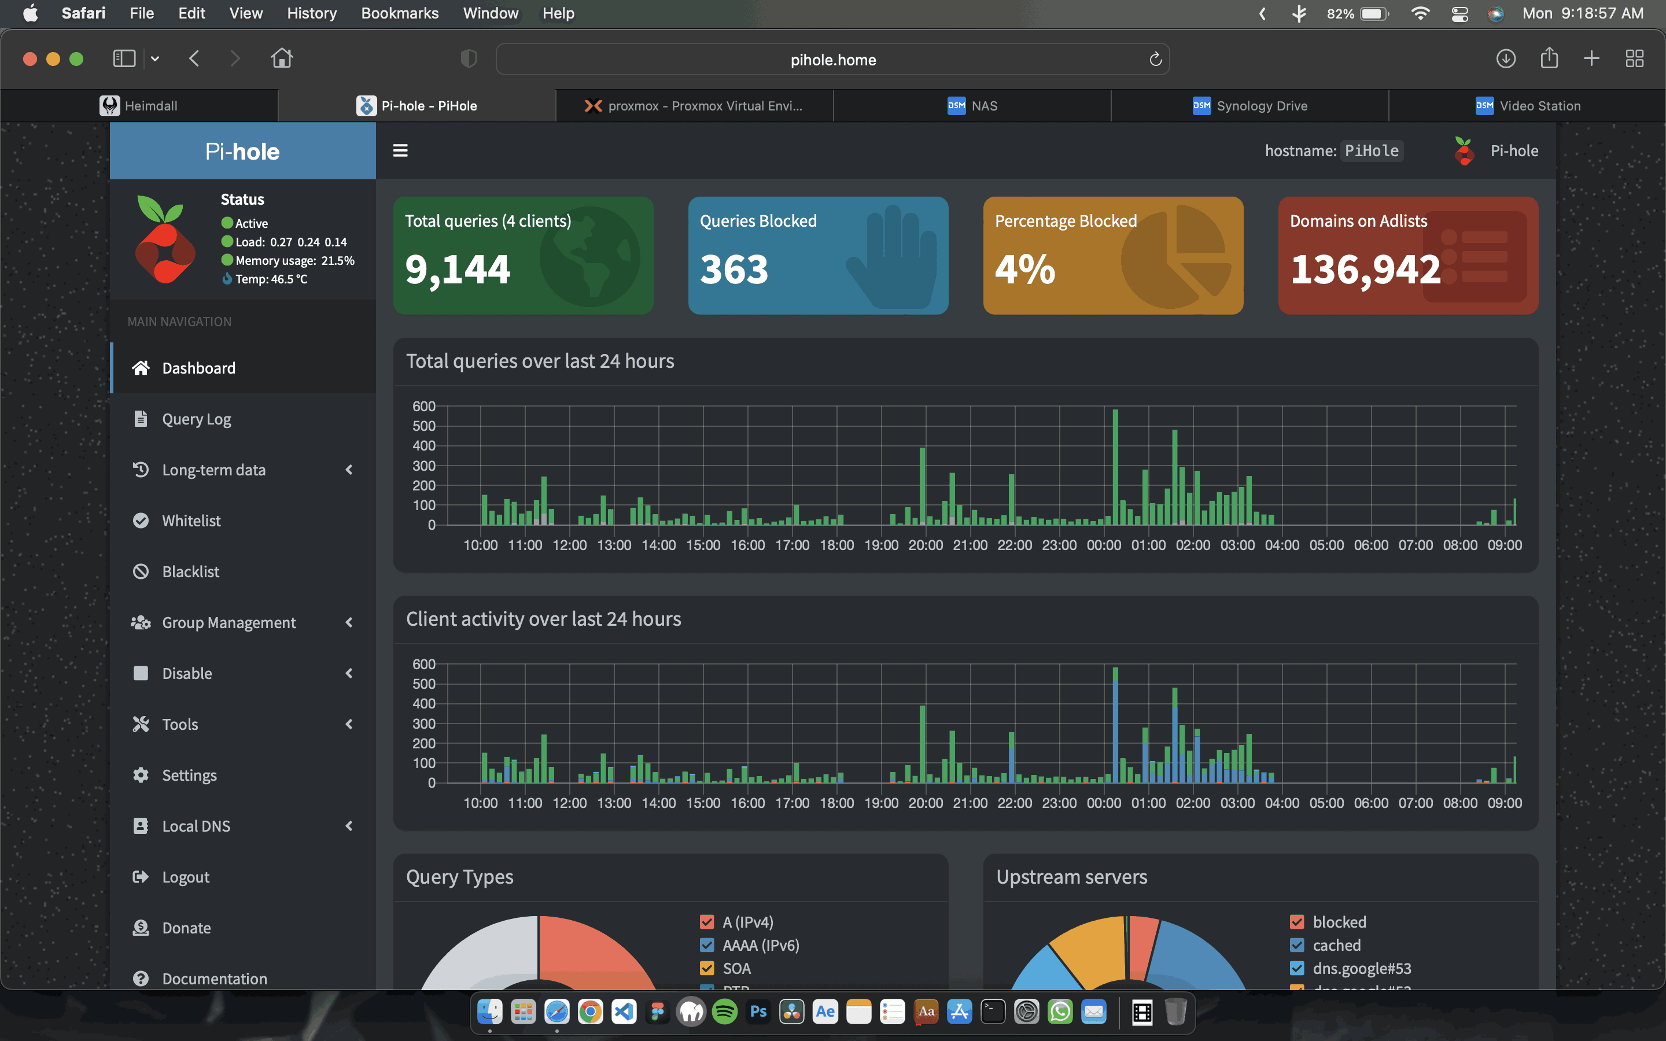Open Safari sidebar dropdown arrow

[x=155, y=58]
